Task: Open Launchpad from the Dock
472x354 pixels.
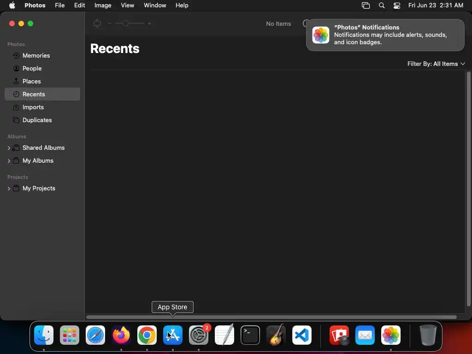Action: pyautogui.click(x=70, y=335)
